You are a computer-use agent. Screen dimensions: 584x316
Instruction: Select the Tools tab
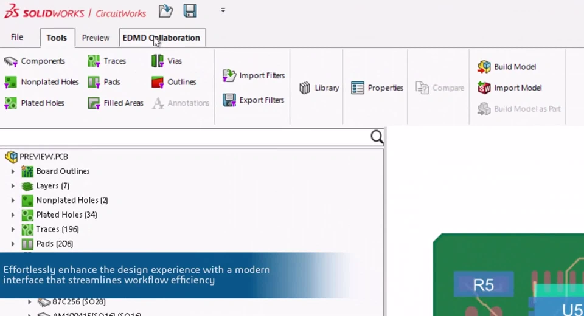click(x=57, y=38)
